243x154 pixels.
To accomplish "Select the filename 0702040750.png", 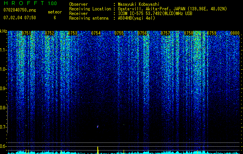I will tap(20, 10).
